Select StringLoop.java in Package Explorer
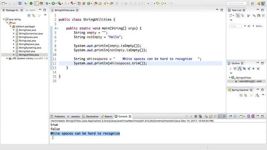The height and width of the screenshot is (150, 267). coord(27,41)
